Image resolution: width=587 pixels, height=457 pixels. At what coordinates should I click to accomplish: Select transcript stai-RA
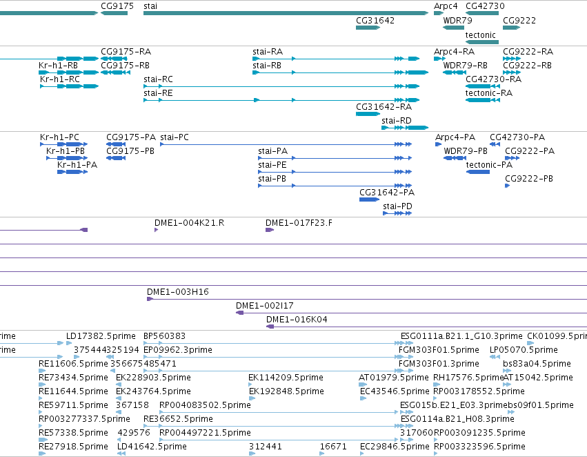pos(336,59)
